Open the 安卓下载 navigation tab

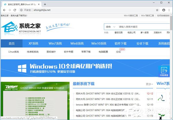142,43
